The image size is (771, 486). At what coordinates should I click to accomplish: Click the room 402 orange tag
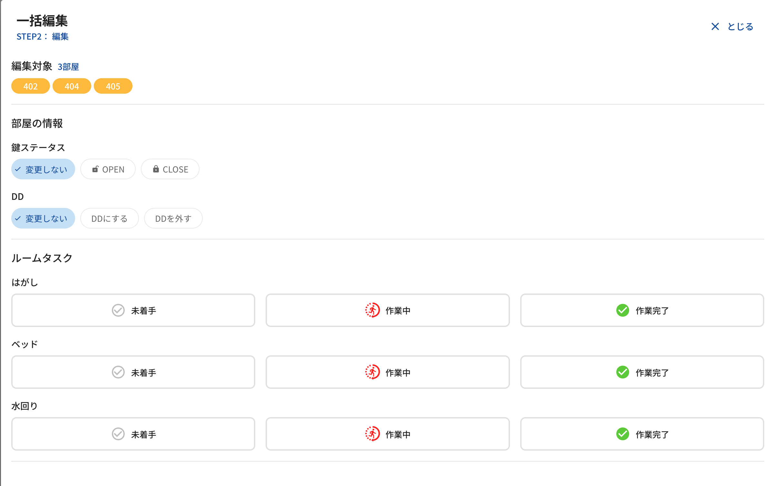tap(31, 86)
